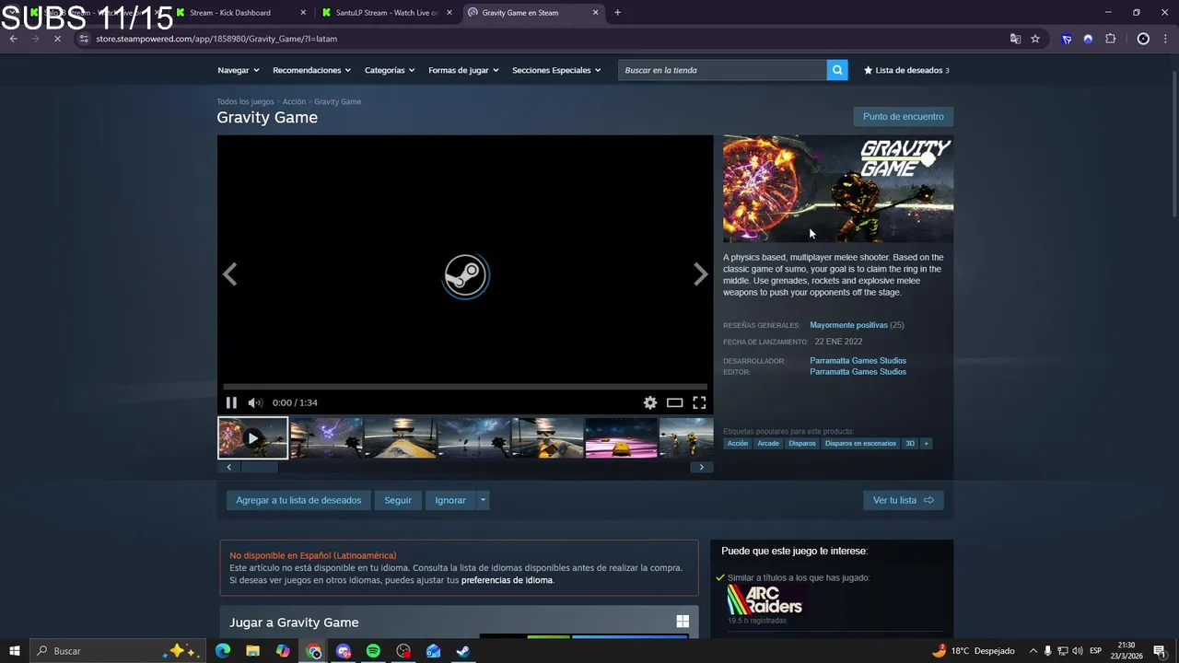Expand the Categorías menu
The height and width of the screenshot is (663, 1179).
(390, 70)
